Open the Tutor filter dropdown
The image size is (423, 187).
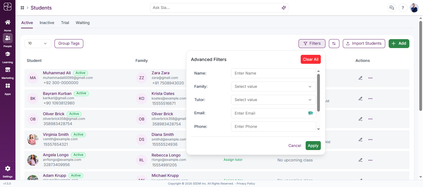coord(273,100)
